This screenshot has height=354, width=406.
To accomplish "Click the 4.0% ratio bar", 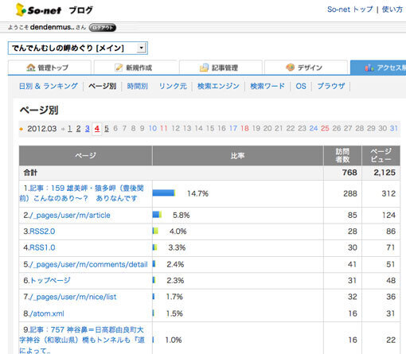I will 155,231.
